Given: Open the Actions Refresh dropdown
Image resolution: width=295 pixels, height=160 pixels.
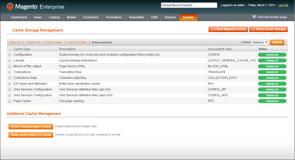Looking at the screenshot, I should tap(260, 42).
